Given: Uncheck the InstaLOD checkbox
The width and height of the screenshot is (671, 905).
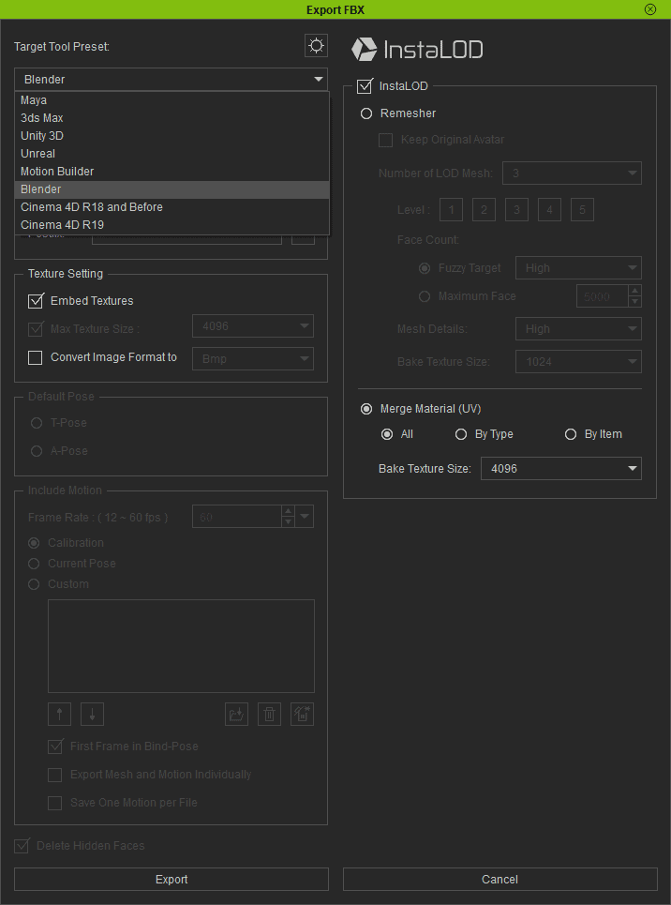Looking at the screenshot, I should coord(365,86).
